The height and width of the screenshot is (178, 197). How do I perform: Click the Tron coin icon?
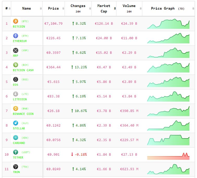point(16,167)
